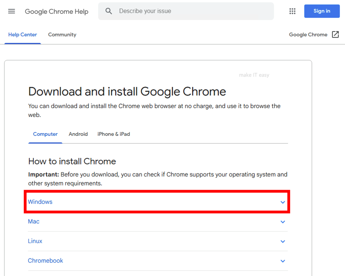Image resolution: width=345 pixels, height=276 pixels.
Task: Click the chevron in the Windows row
Action: (x=283, y=202)
